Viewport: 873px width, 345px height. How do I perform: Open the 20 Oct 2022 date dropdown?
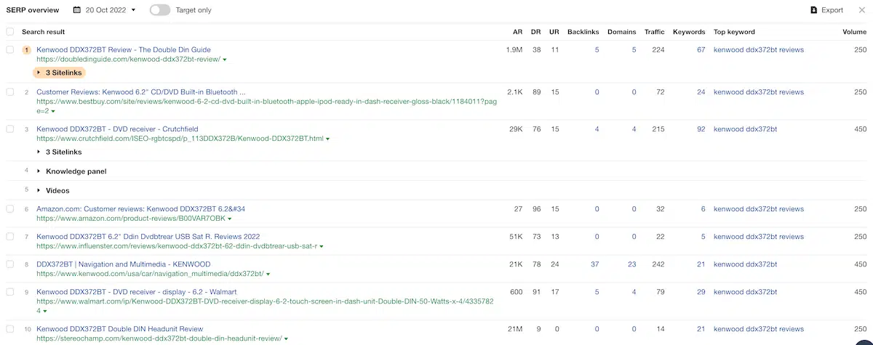pos(110,10)
